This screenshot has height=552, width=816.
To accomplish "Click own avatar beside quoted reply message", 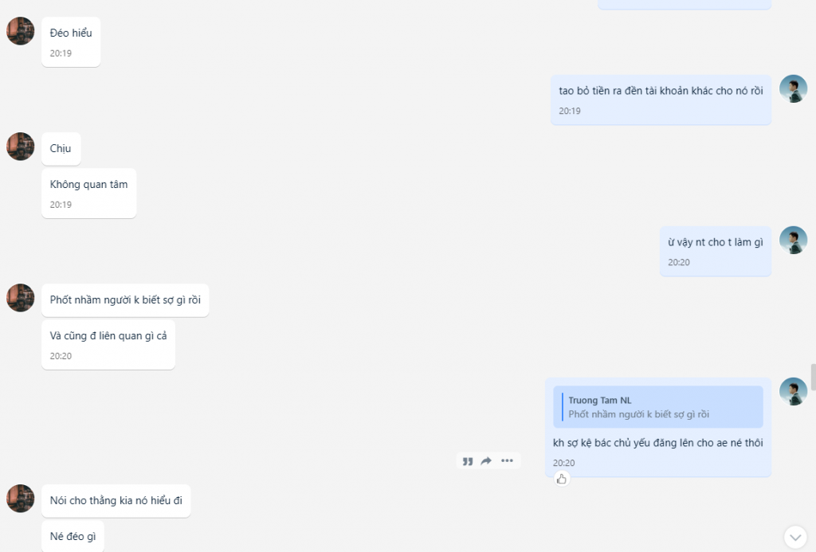I will pyautogui.click(x=793, y=391).
